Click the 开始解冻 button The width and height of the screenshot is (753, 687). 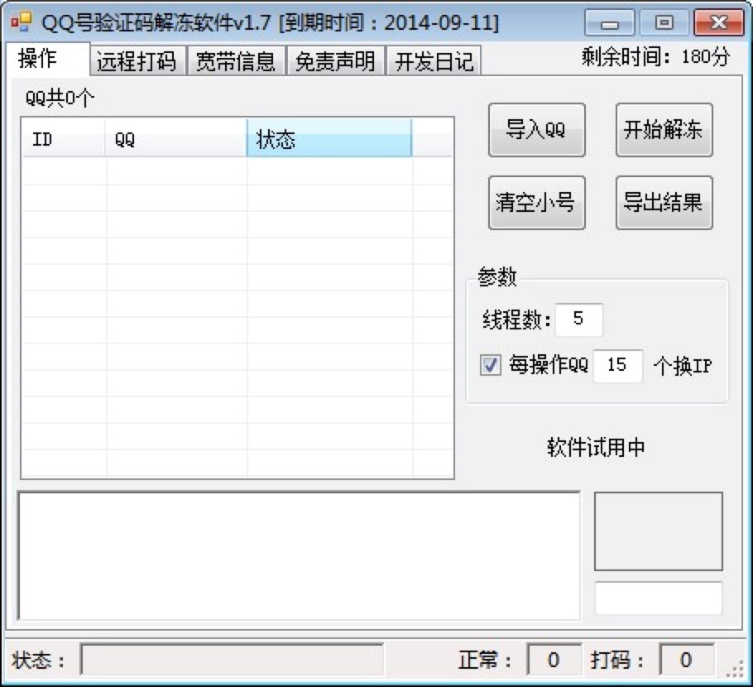tap(664, 130)
